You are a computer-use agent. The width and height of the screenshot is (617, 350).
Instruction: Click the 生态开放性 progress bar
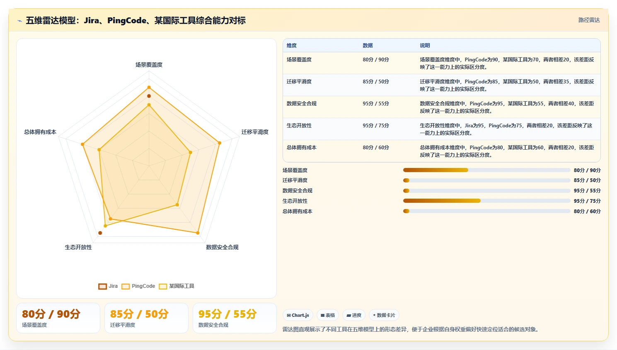click(x=486, y=201)
